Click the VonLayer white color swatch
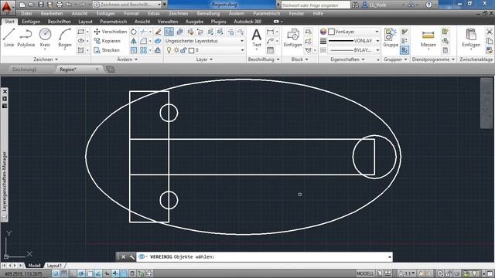Image resolution: width=495 pixels, height=278 pixels. click(x=331, y=32)
